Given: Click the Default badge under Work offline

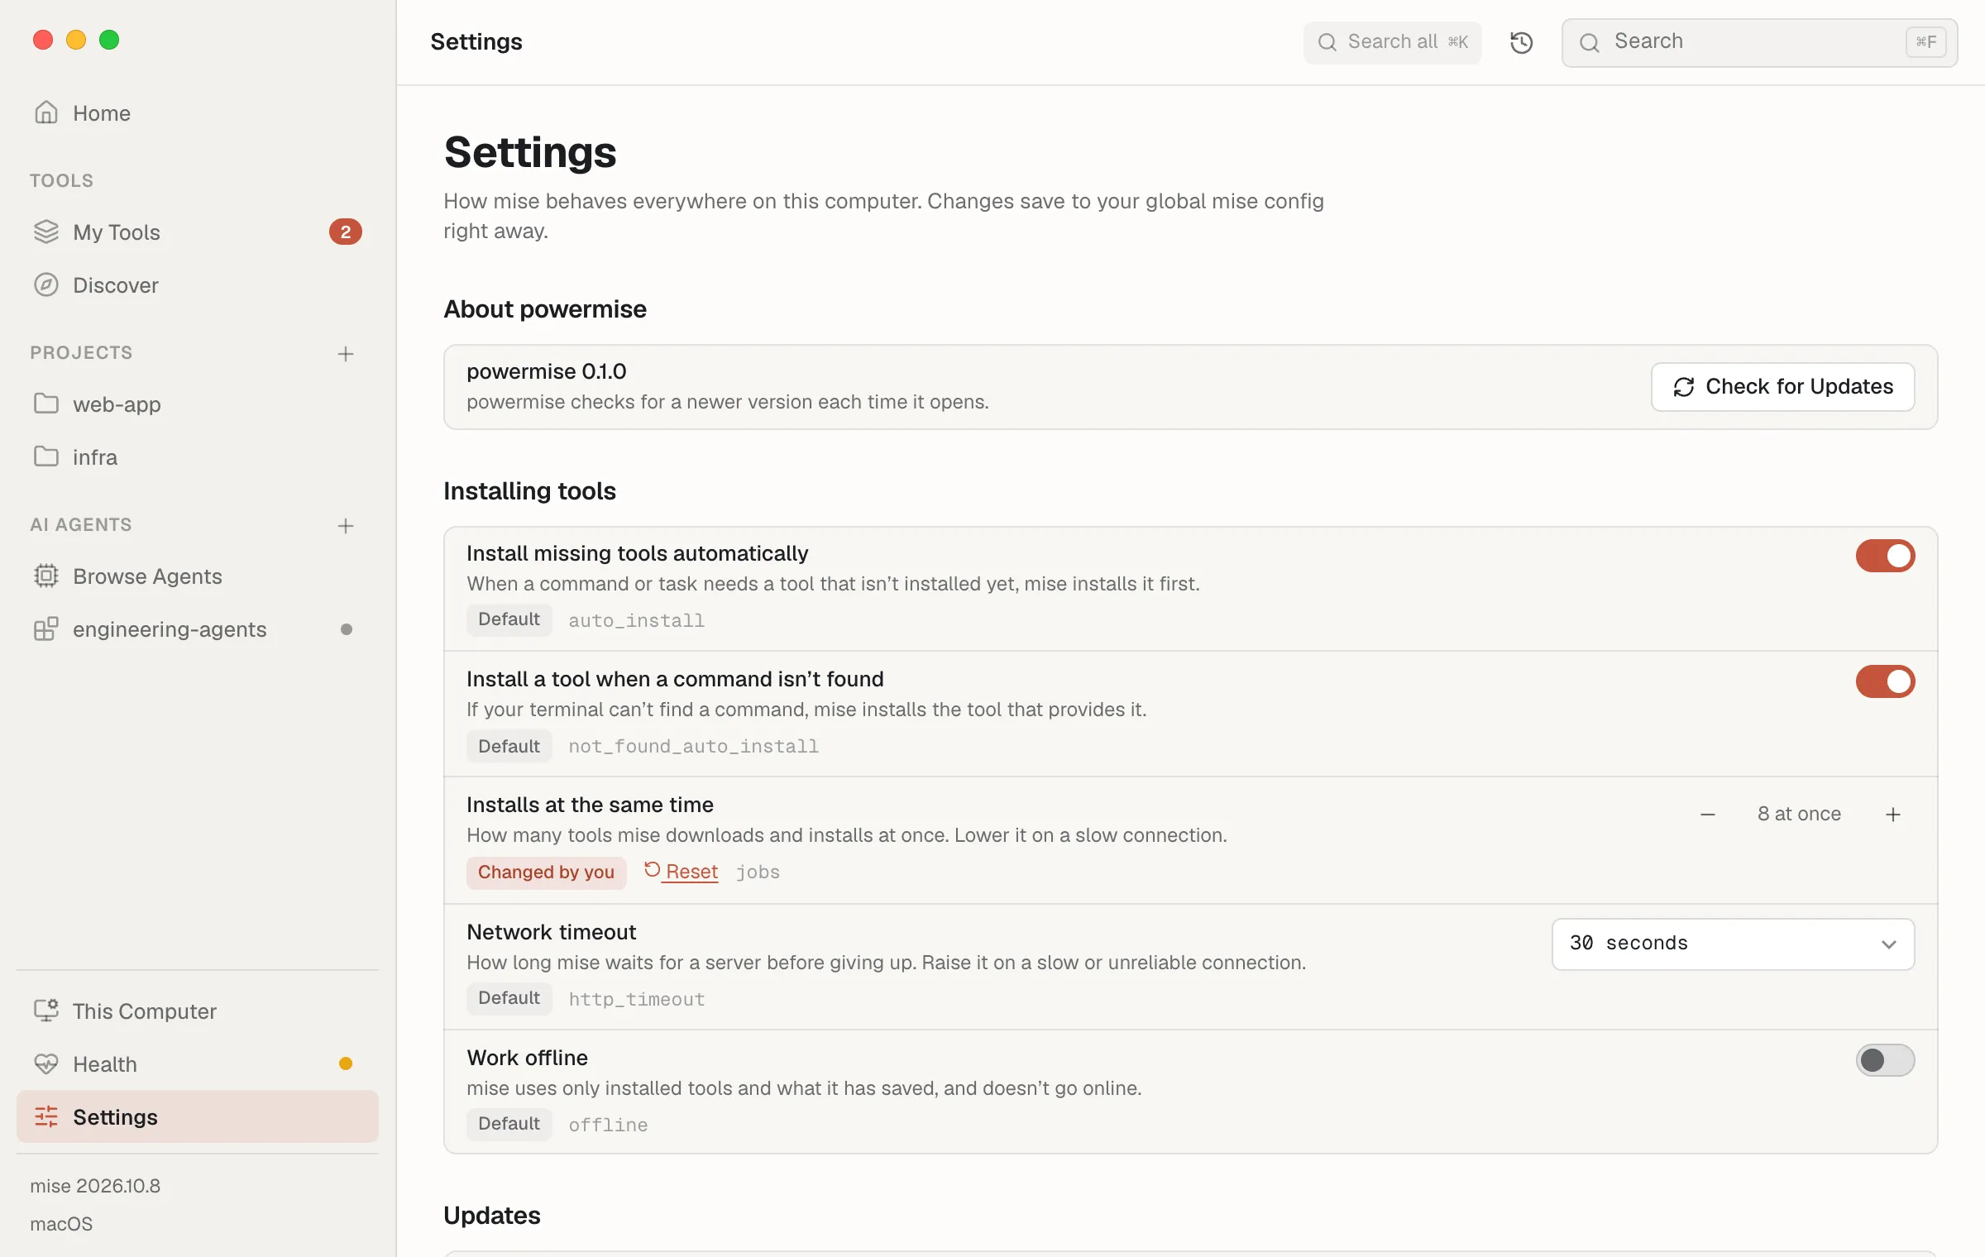Looking at the screenshot, I should pos(509,1124).
